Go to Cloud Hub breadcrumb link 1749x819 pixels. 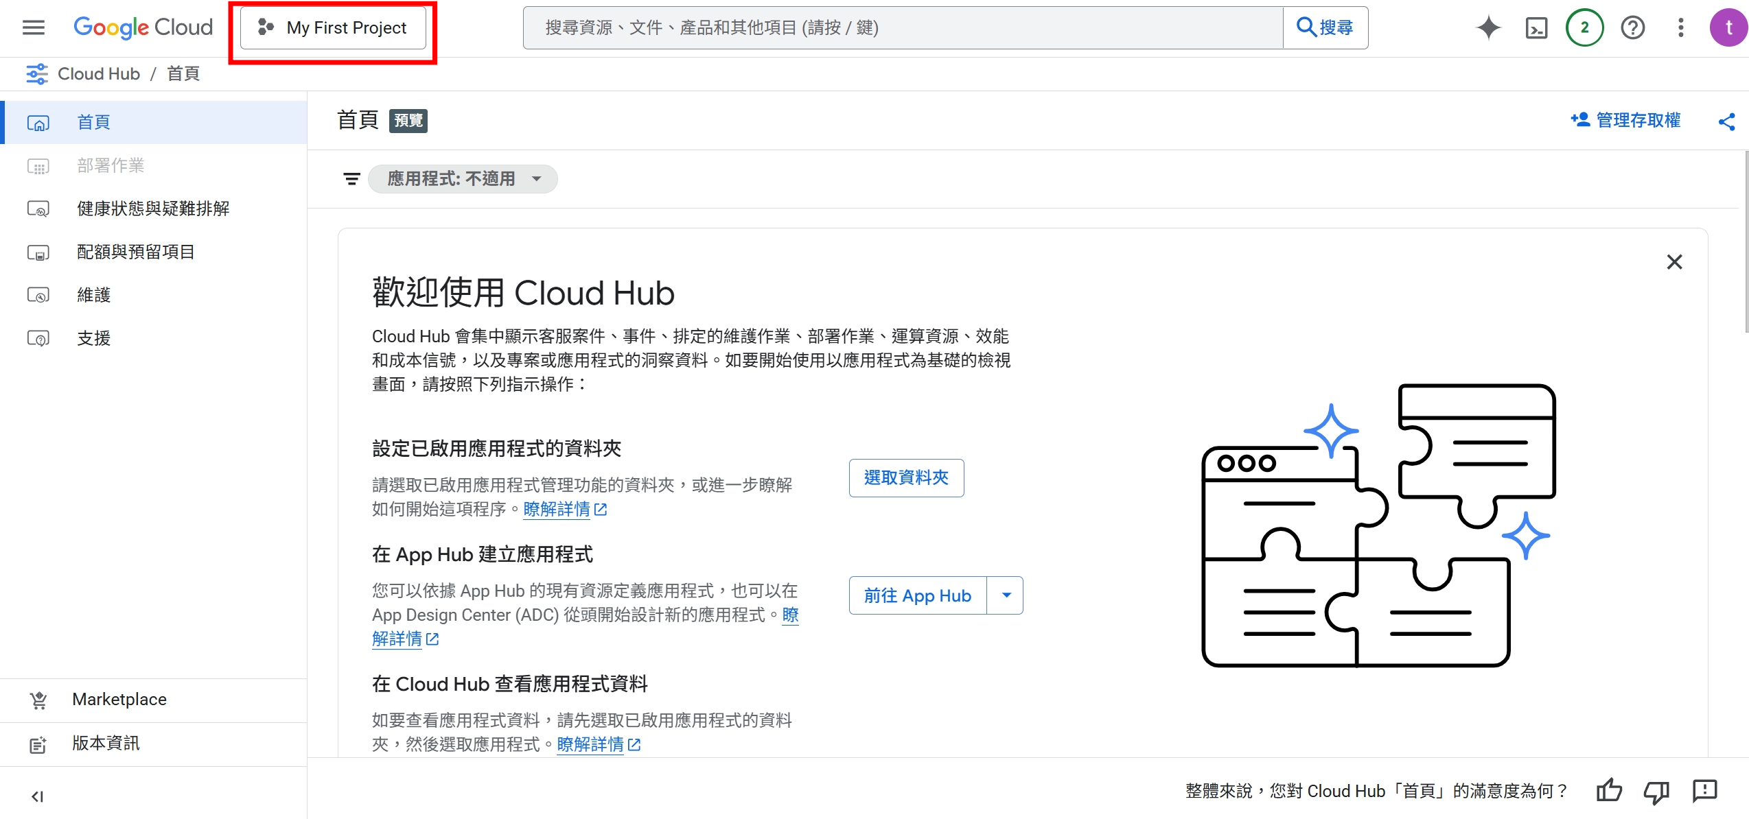point(99,73)
